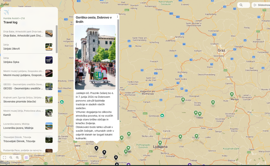Image resolution: width=270 pixels, height=166 pixels.
Task: Click the Kamšt thumbnail
Action: pos(49,113)
